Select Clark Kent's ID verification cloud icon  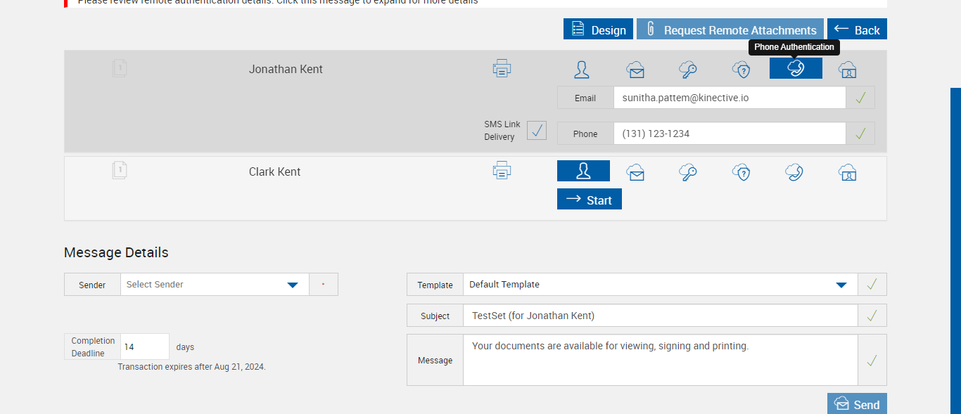coord(848,172)
